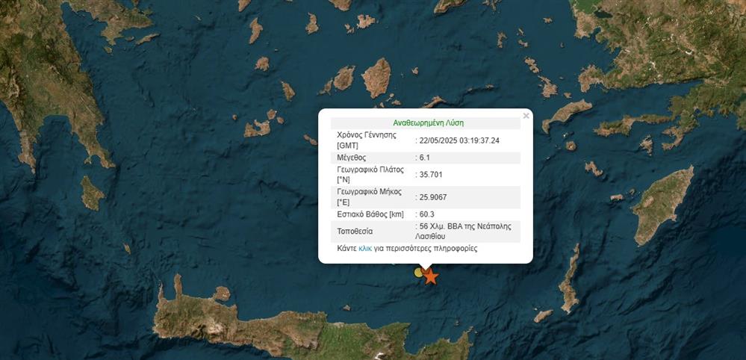Click the longitude value 25.9067
The width and height of the screenshot is (746, 360).
pos(433,197)
